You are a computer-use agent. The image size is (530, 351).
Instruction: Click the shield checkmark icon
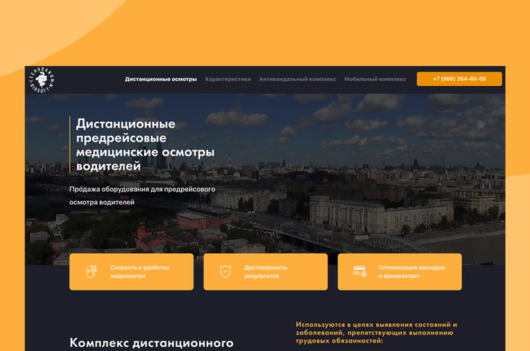[225, 272]
